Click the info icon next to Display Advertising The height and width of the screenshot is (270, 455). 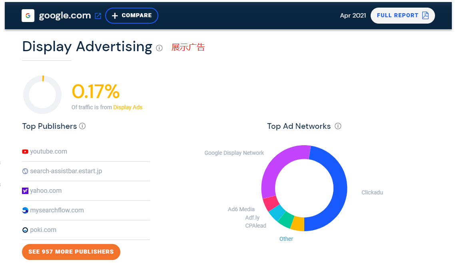(x=160, y=48)
